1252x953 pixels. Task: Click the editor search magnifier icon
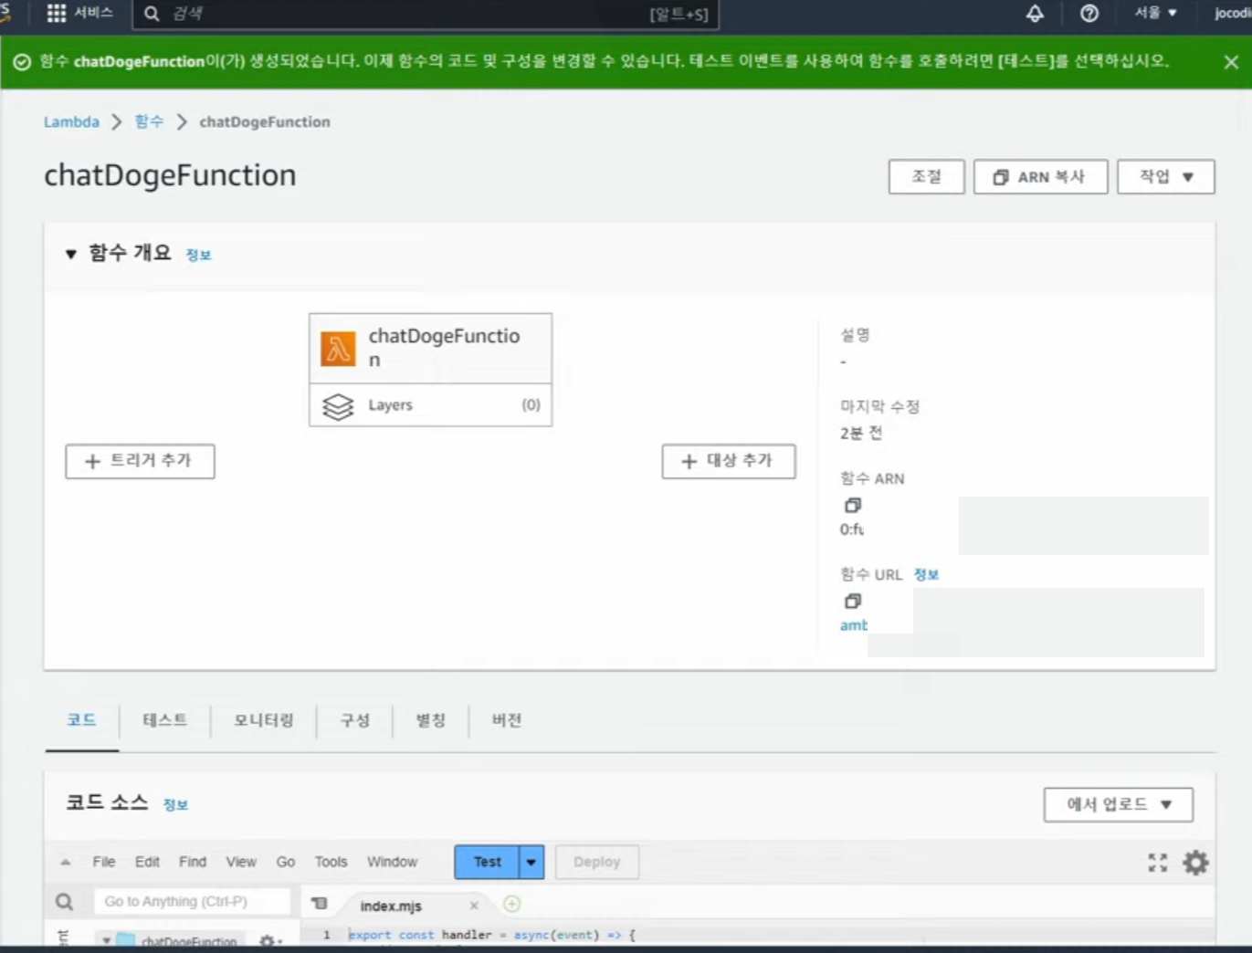[64, 902]
